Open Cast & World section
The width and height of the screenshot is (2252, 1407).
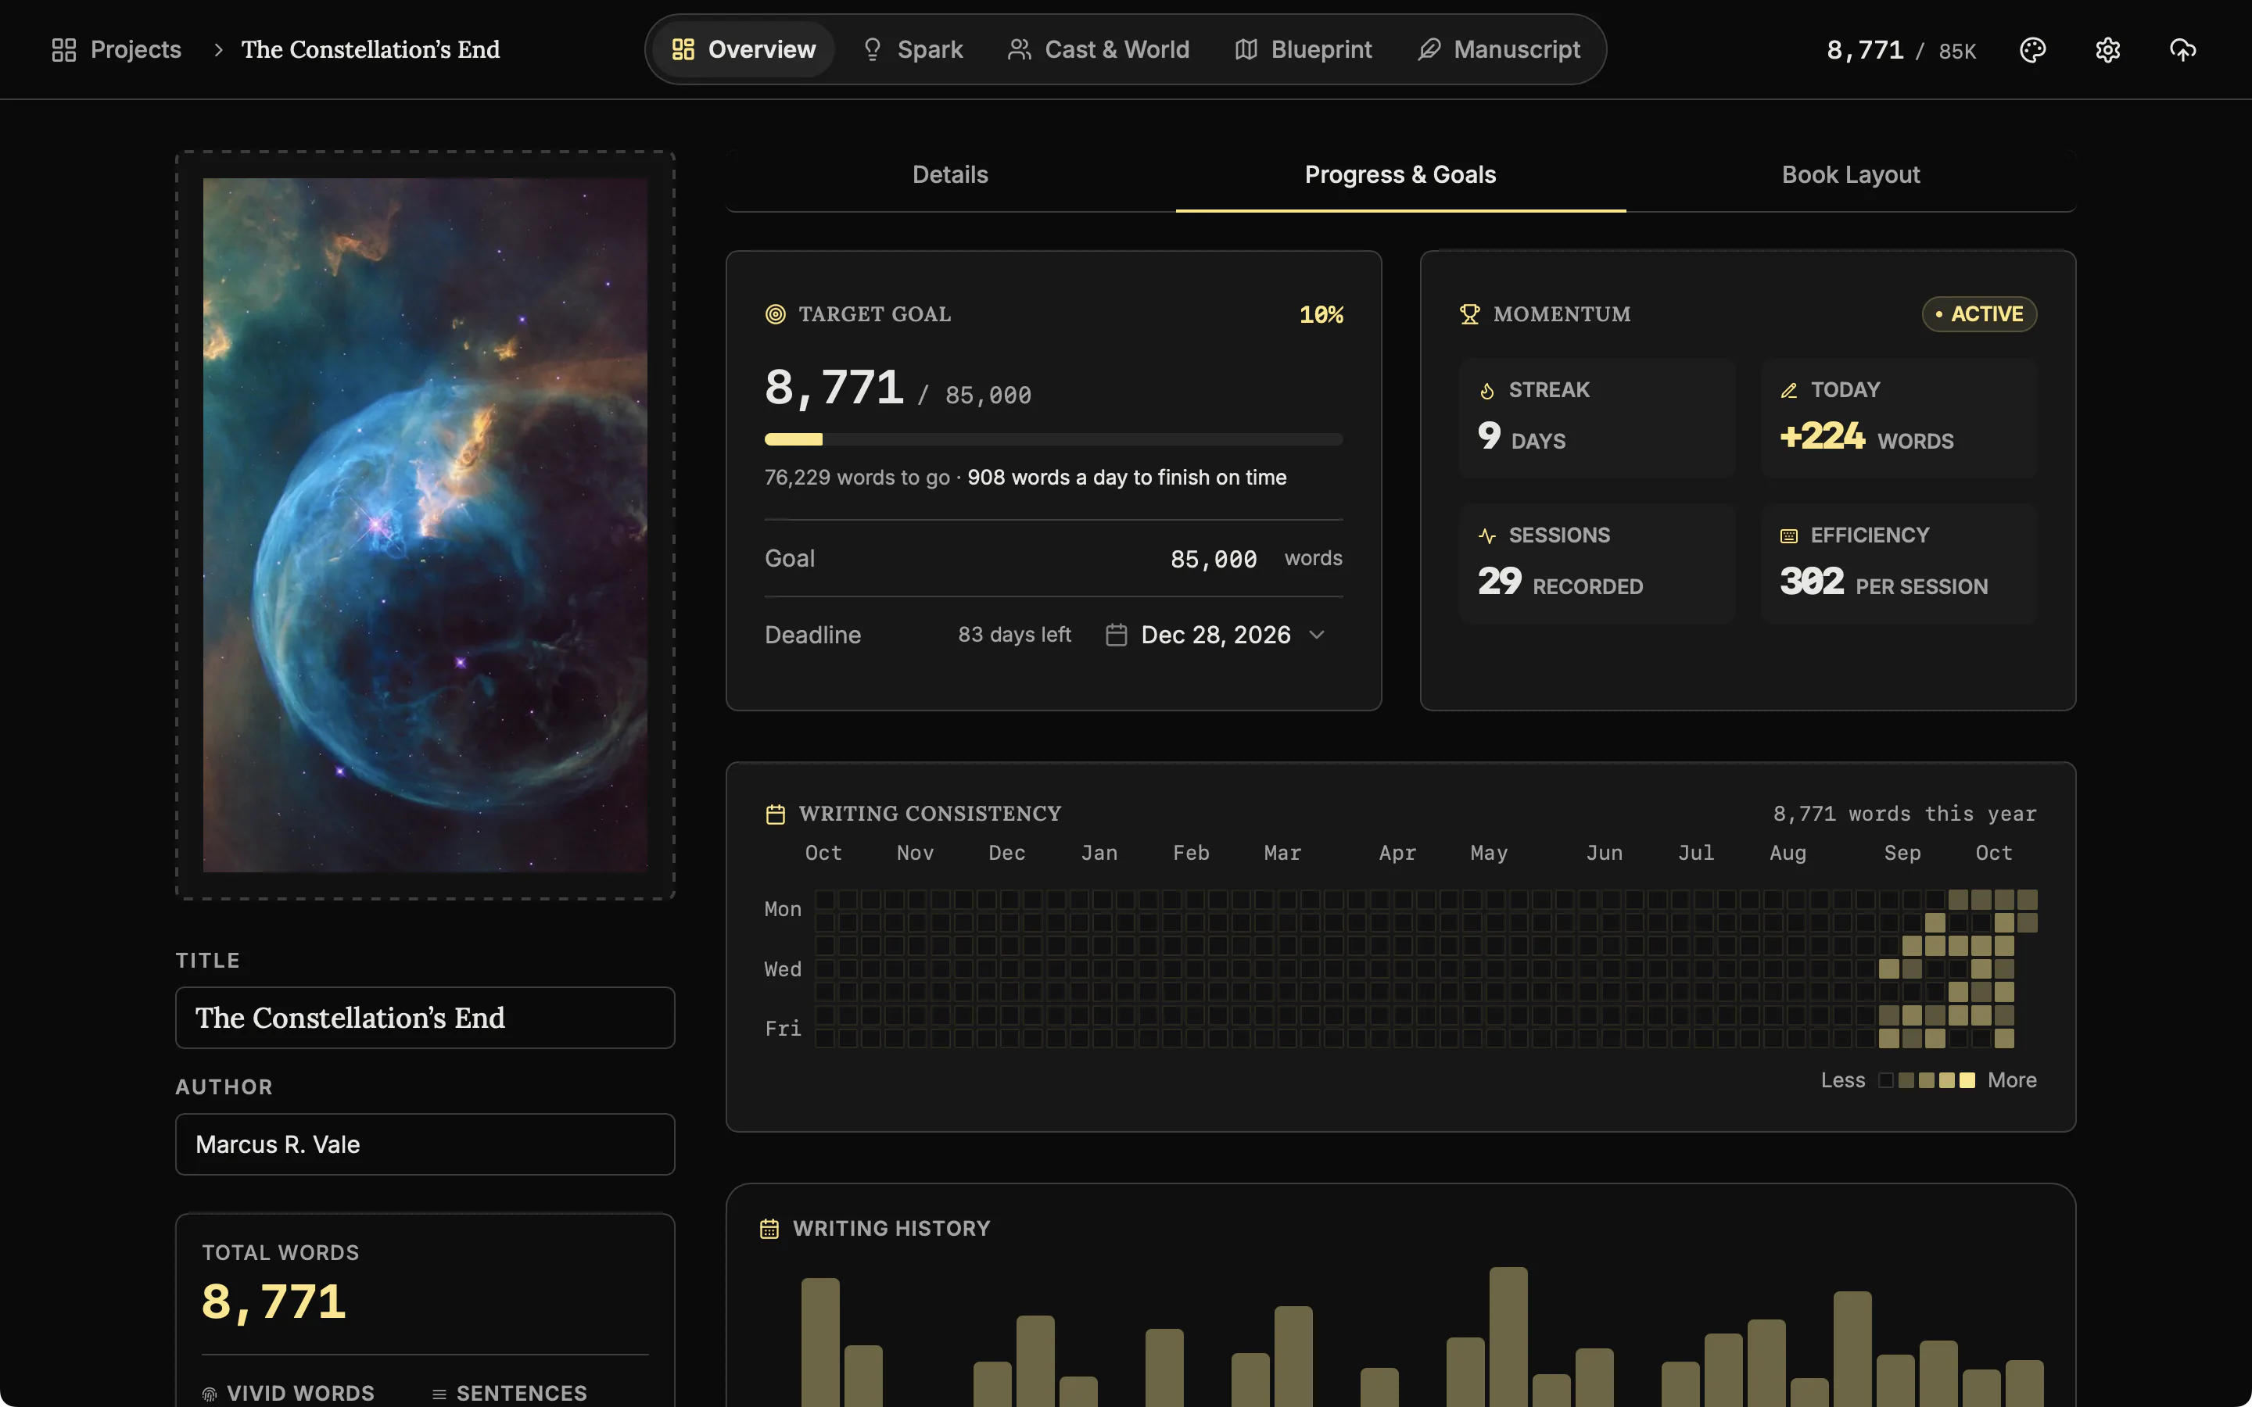[x=1098, y=49]
